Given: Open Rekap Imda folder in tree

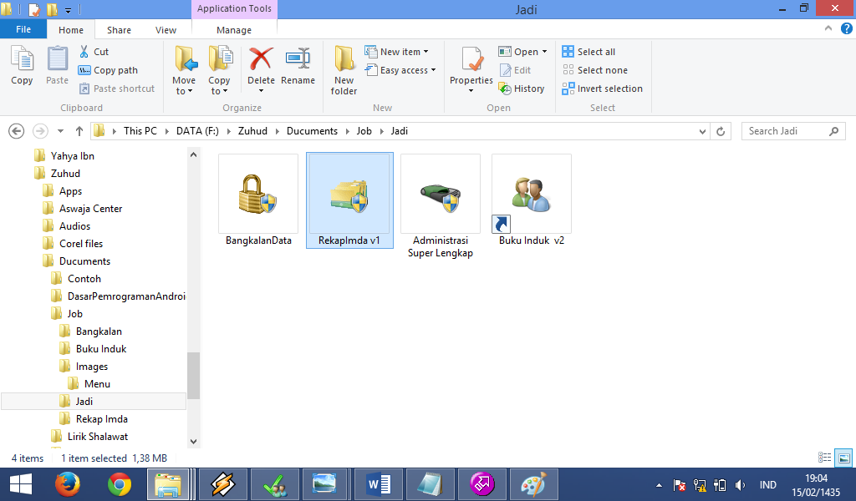Looking at the screenshot, I should pos(101,419).
